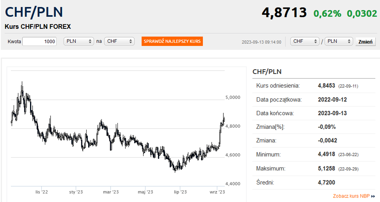Click the maj '23 label on chart axis
This screenshot has width=380, height=202.
tap(146, 192)
